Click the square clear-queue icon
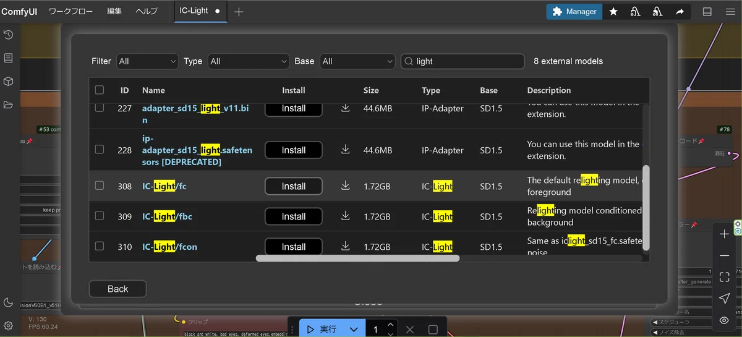Image resolution: width=742 pixels, height=337 pixels. [433, 330]
